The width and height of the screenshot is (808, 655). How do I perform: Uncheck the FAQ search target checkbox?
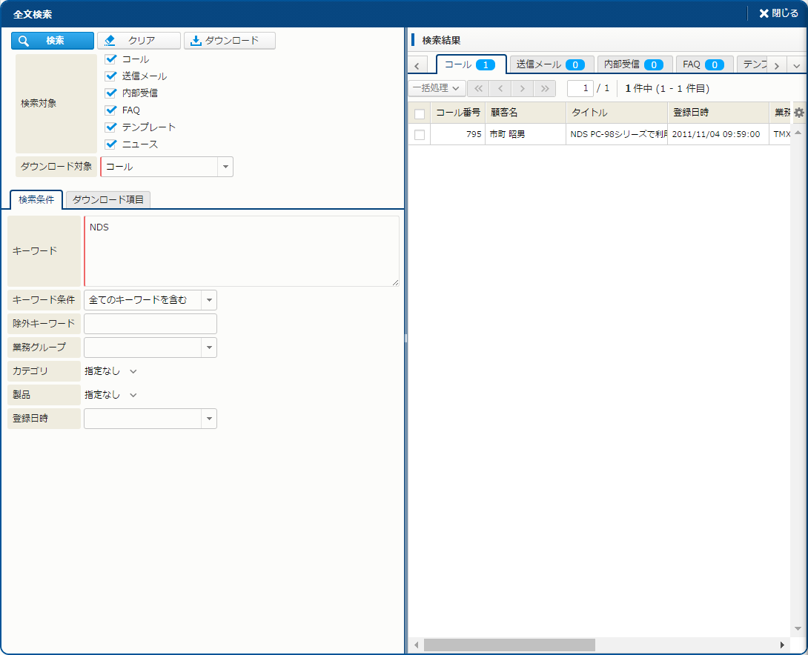point(111,110)
